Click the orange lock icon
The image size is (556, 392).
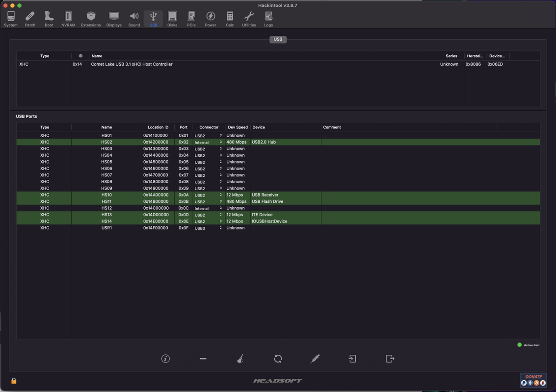point(14,381)
